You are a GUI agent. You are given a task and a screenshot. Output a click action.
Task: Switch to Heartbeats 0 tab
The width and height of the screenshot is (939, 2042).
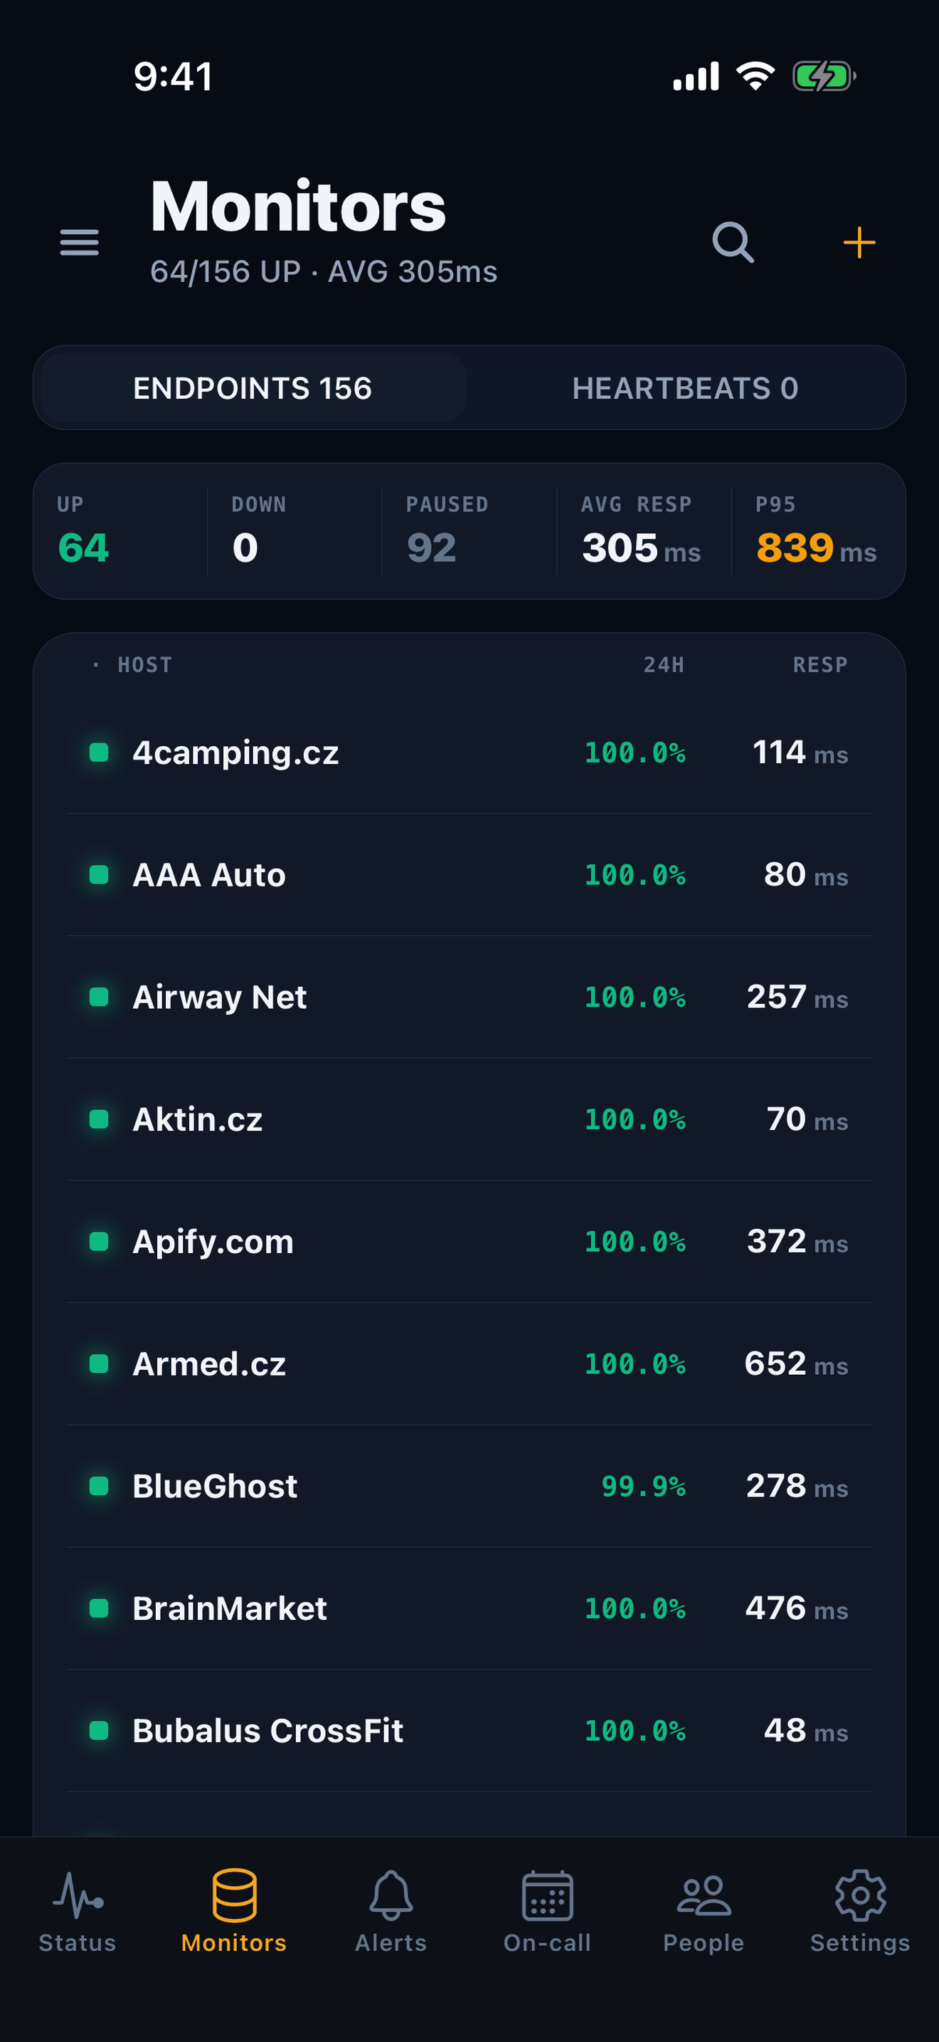point(686,387)
